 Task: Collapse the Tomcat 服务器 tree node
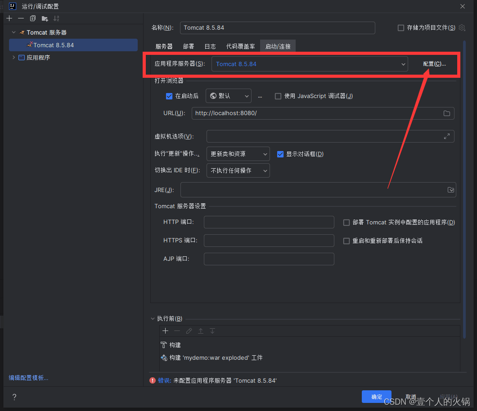(13, 32)
